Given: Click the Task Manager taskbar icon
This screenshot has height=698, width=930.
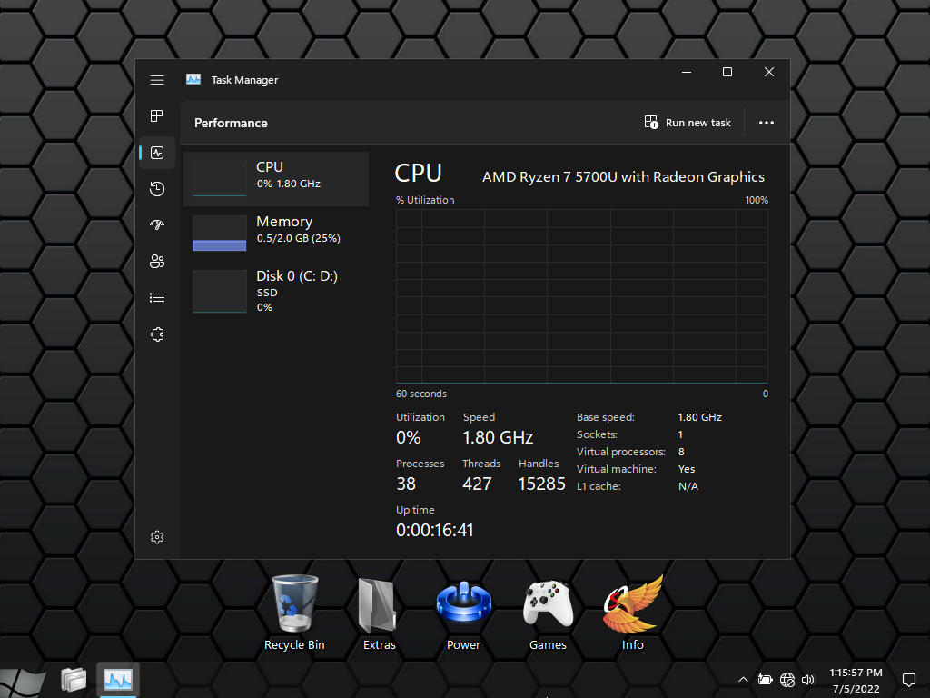Looking at the screenshot, I should coord(117,680).
